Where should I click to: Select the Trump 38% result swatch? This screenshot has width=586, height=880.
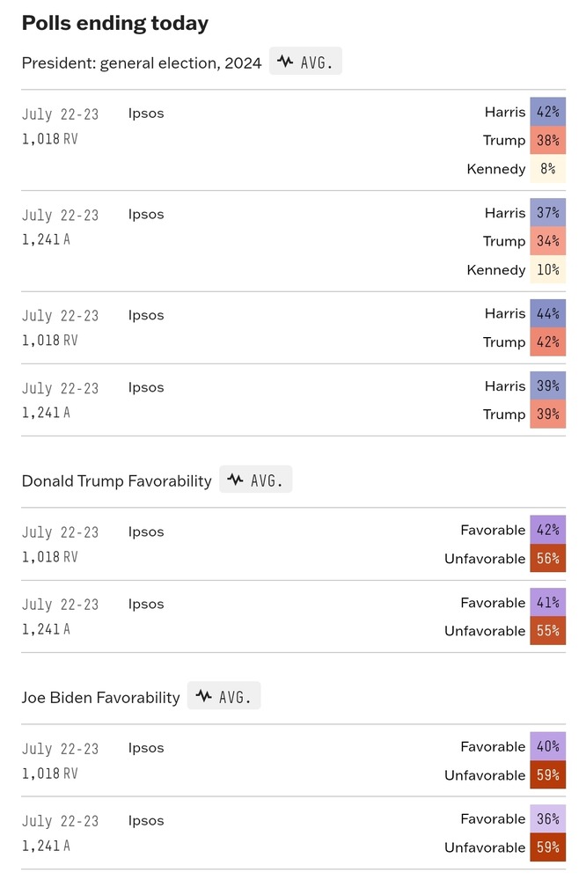click(x=548, y=140)
